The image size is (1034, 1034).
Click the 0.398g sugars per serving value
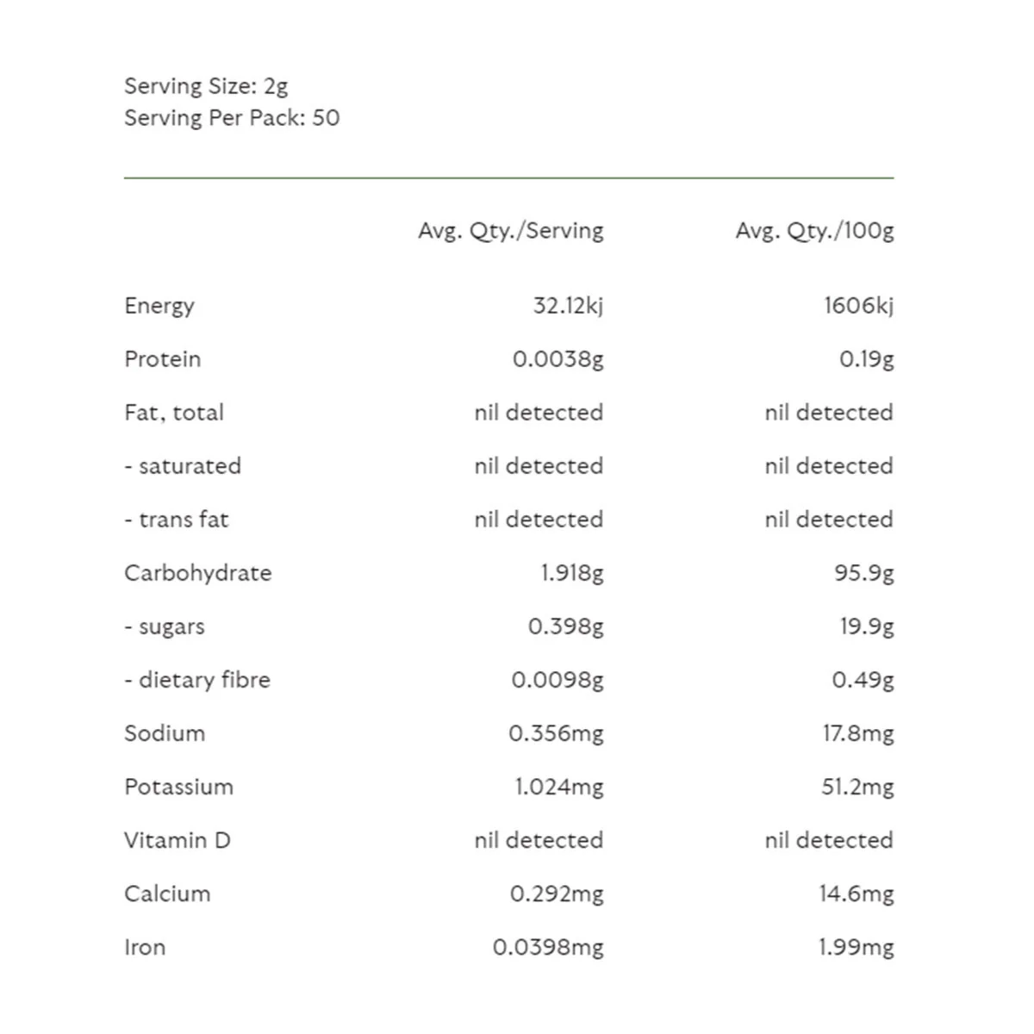coord(565,626)
